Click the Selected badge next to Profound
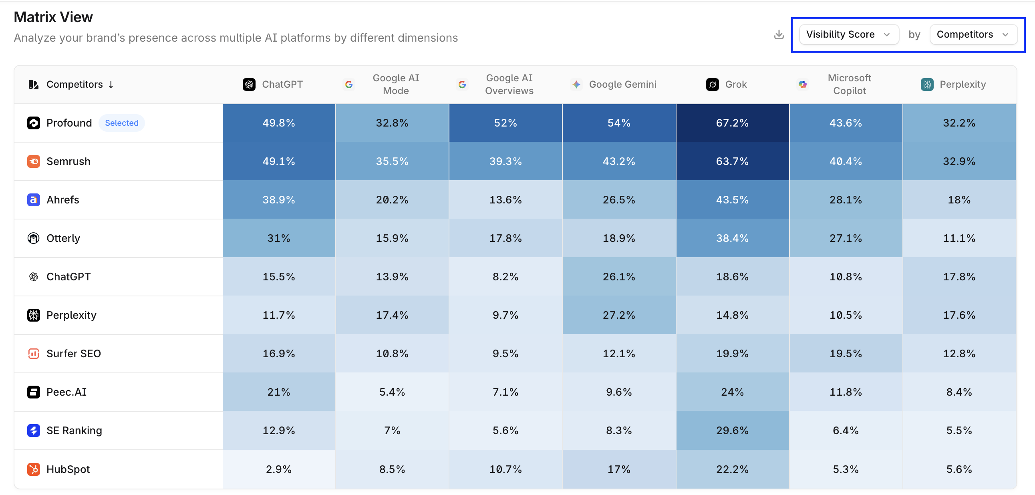 click(122, 123)
